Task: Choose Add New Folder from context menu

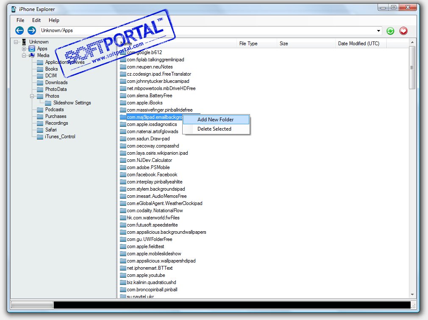Action: (x=216, y=120)
